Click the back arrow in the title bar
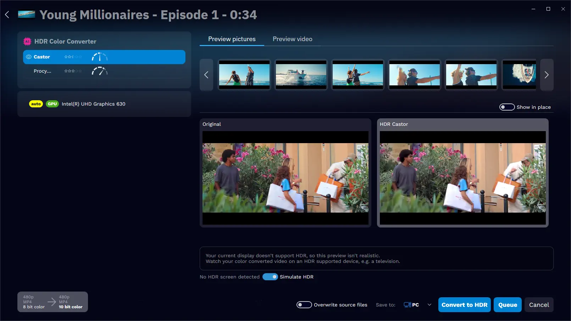Viewport: 571px width, 321px height. click(x=7, y=15)
